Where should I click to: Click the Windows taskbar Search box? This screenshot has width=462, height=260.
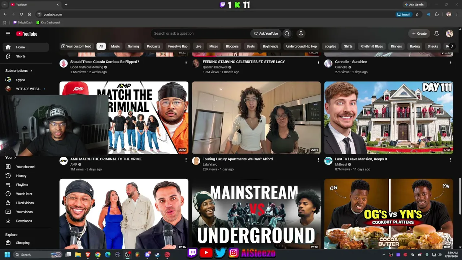point(38,255)
